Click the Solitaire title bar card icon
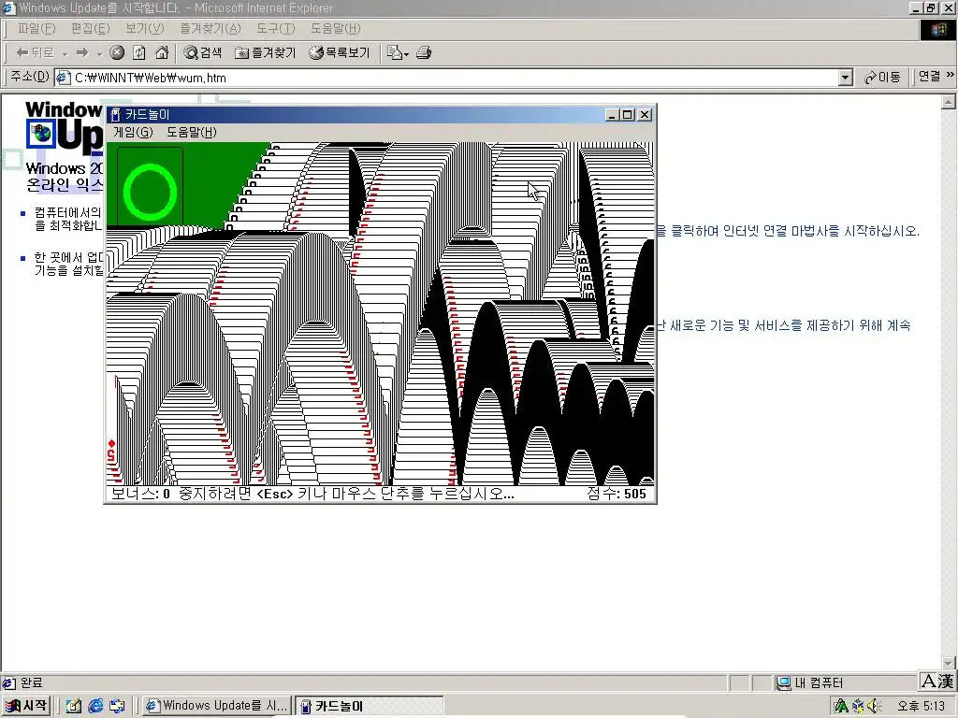 (x=115, y=115)
